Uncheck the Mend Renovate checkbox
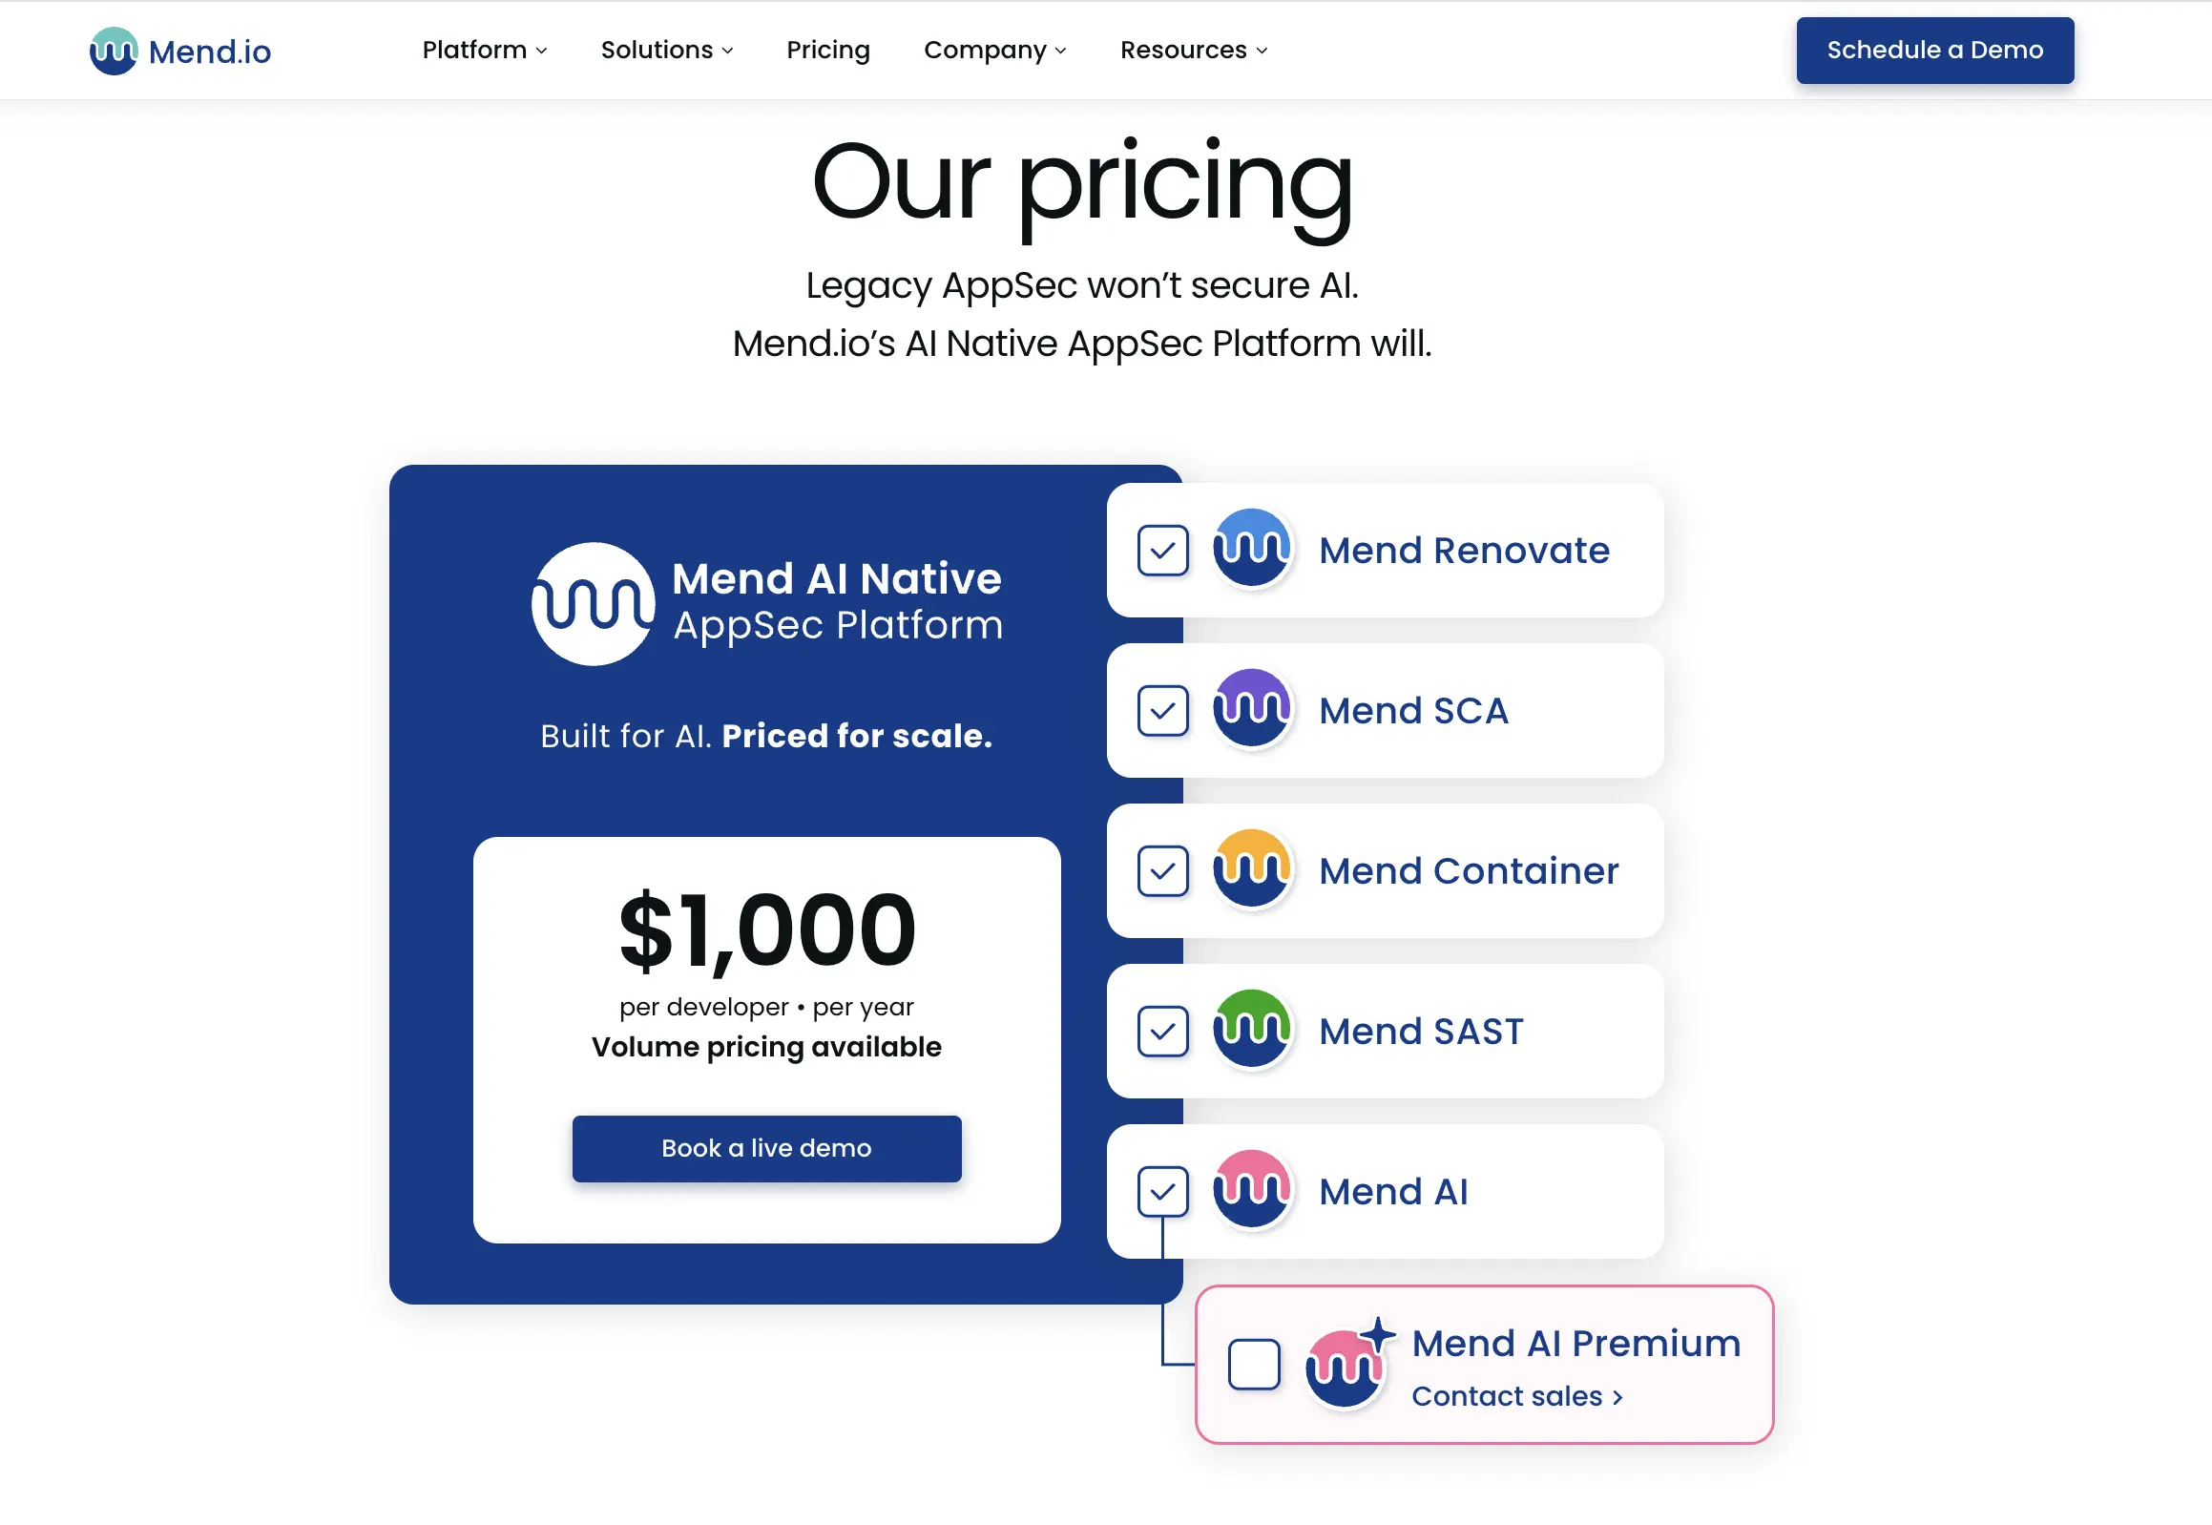Screen dimensions: 2212x1525 click(x=1163, y=550)
